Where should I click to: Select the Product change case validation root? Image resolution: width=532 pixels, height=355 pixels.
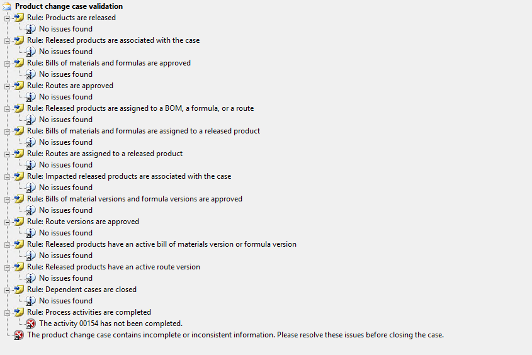(x=69, y=6)
